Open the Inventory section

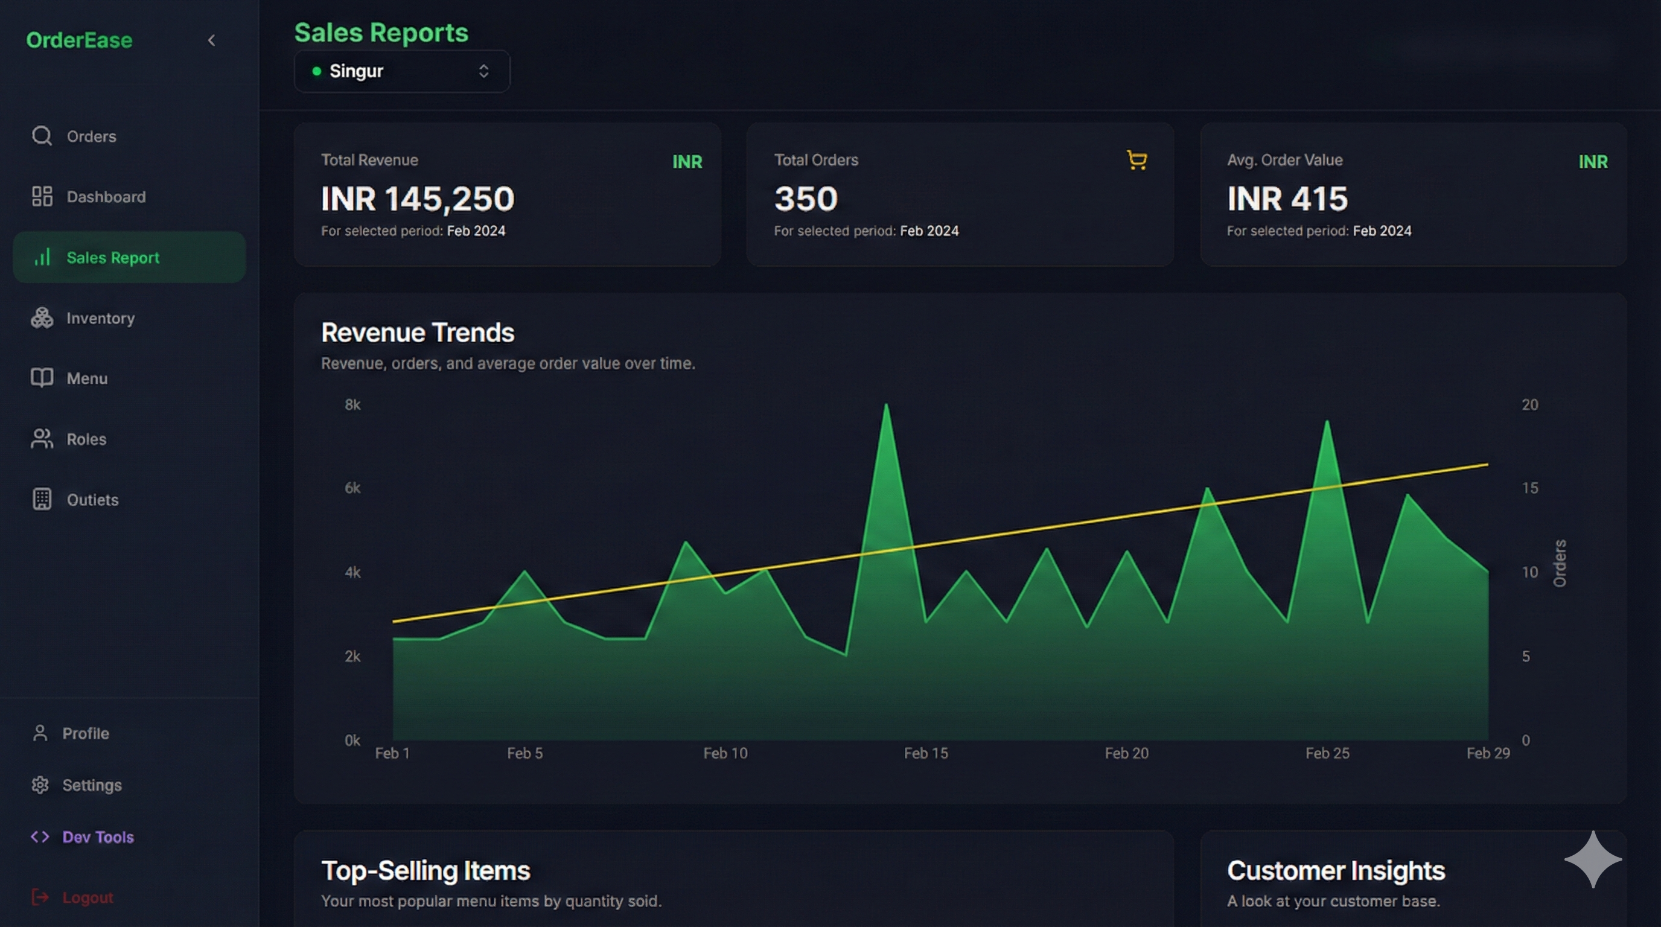pos(129,318)
